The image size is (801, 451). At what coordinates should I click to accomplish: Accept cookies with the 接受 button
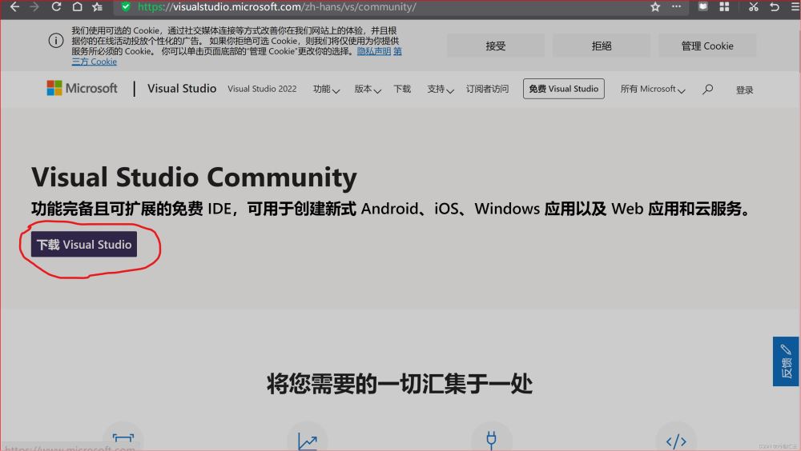[x=496, y=46]
